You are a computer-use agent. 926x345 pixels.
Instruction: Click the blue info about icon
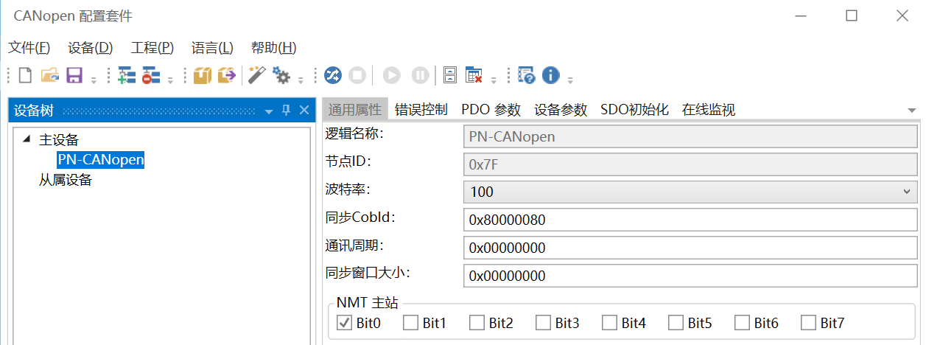coord(550,75)
